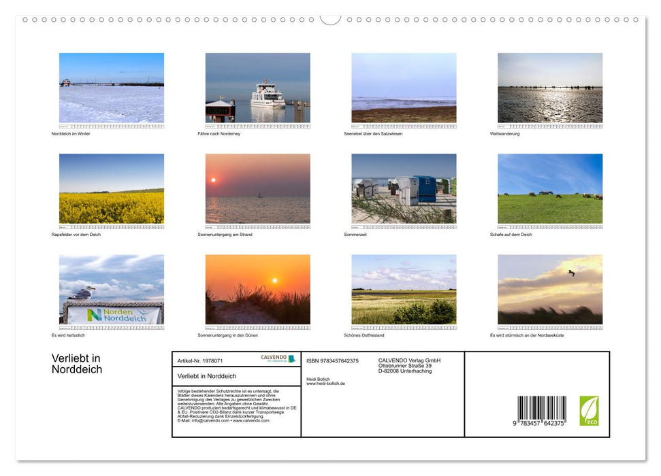Screen dimensions: 661x476
Task: Select the Schafe auf dem Deich photo
Action: pyautogui.click(x=549, y=188)
